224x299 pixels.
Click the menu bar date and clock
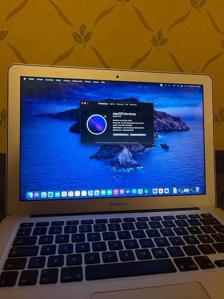(194, 86)
